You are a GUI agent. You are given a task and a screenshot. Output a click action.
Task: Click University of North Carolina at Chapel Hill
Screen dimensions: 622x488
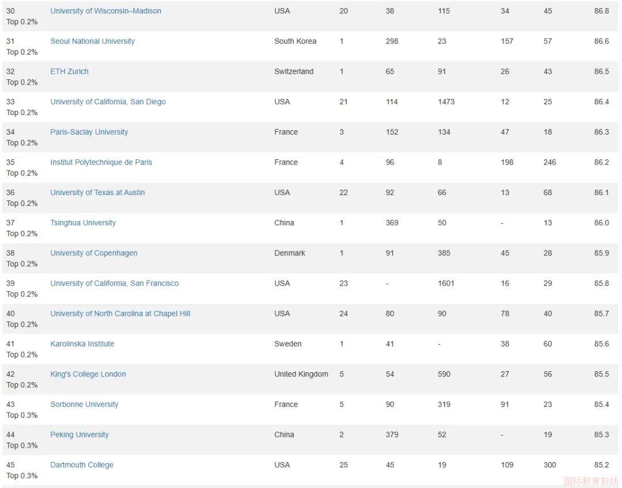tap(120, 314)
